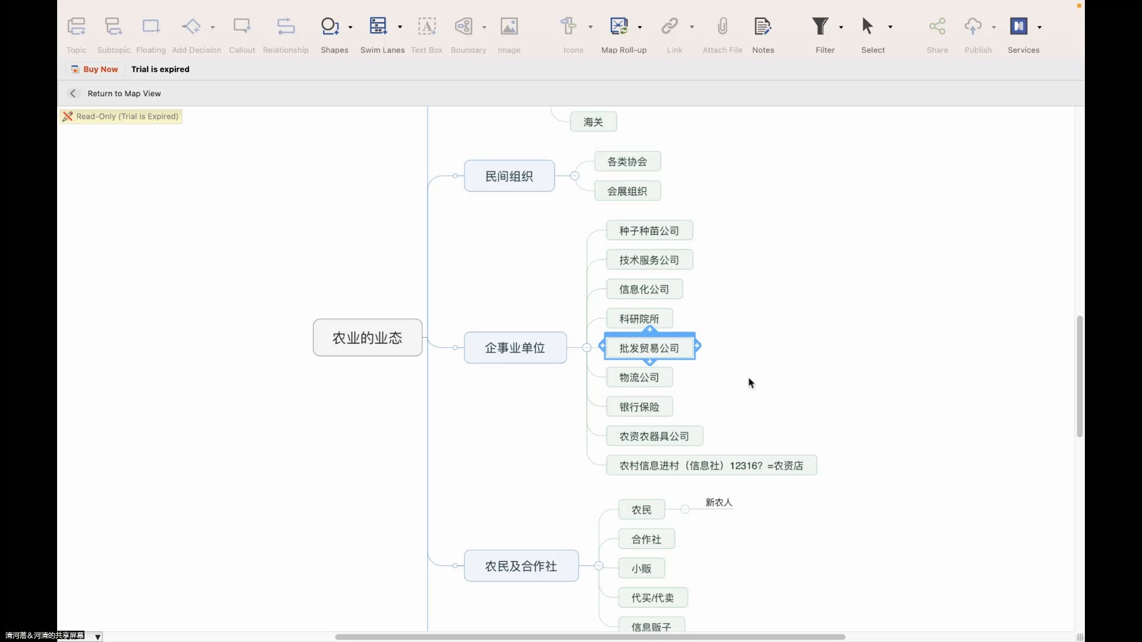Click the Image insert icon
1142x642 pixels.
click(x=509, y=27)
